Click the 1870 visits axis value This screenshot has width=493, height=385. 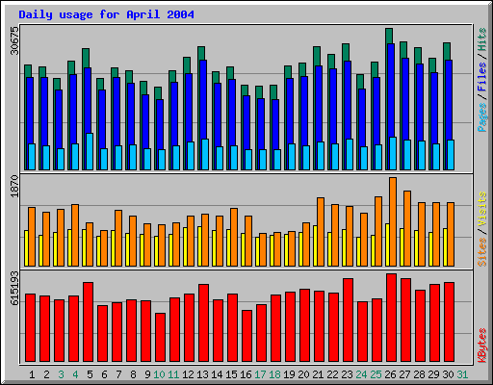point(14,186)
